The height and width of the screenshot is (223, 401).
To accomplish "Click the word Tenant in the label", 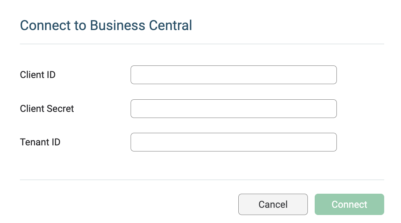I will pyautogui.click(x=34, y=142).
